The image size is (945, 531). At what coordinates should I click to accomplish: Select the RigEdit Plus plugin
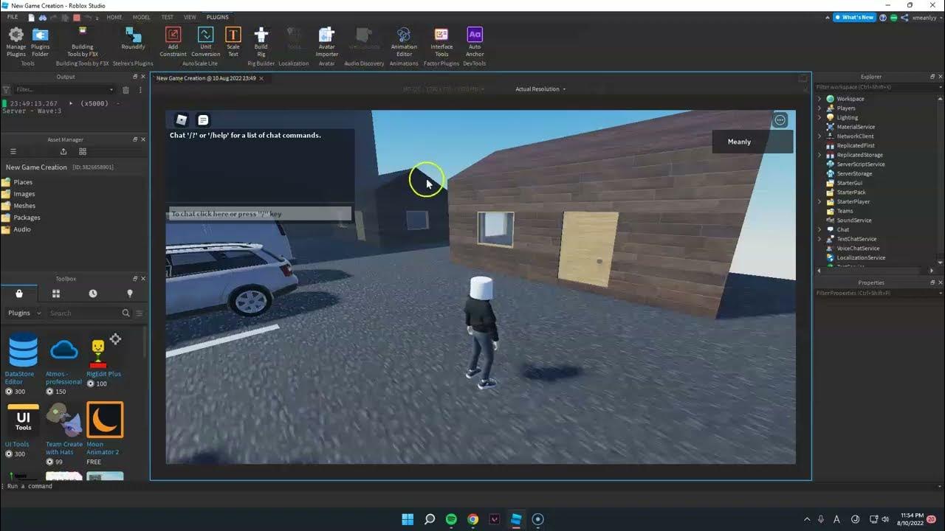point(103,361)
